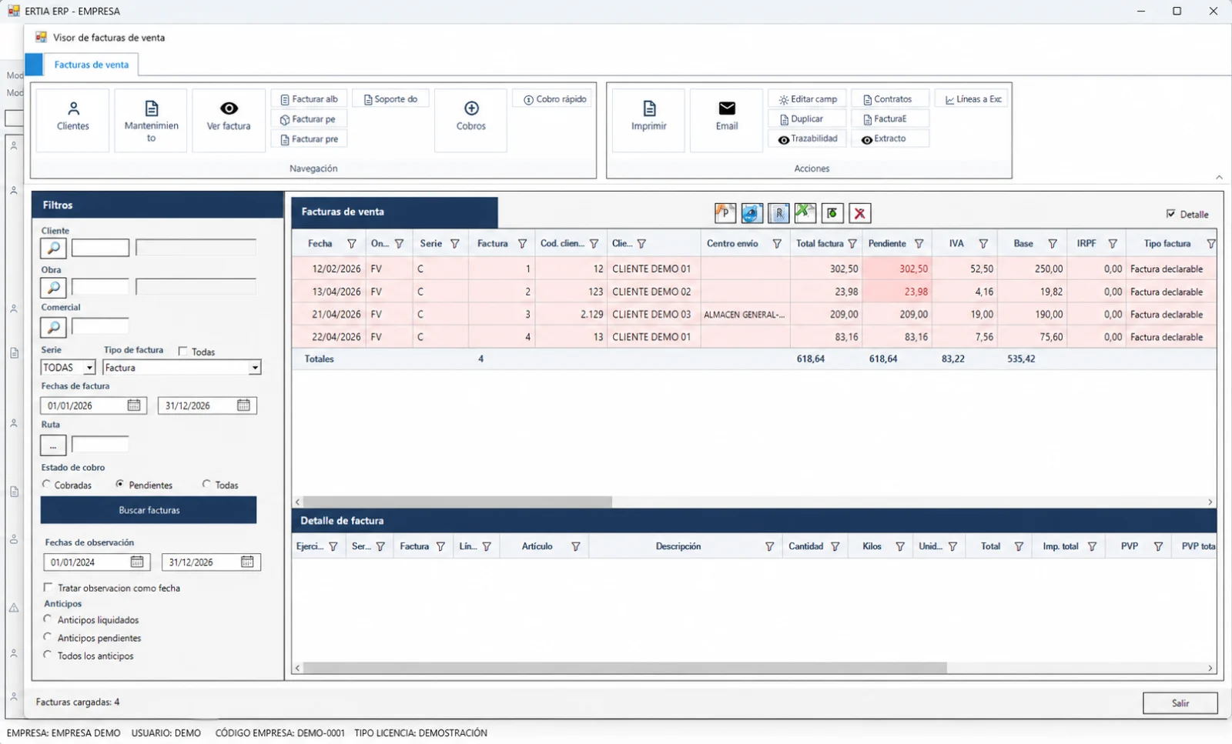Open calendar for start invoice date 01/01/2026

[x=134, y=405]
